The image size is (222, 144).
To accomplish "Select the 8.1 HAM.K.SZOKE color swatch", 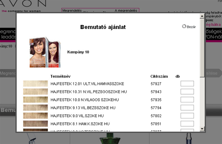I will click(x=36, y=124).
